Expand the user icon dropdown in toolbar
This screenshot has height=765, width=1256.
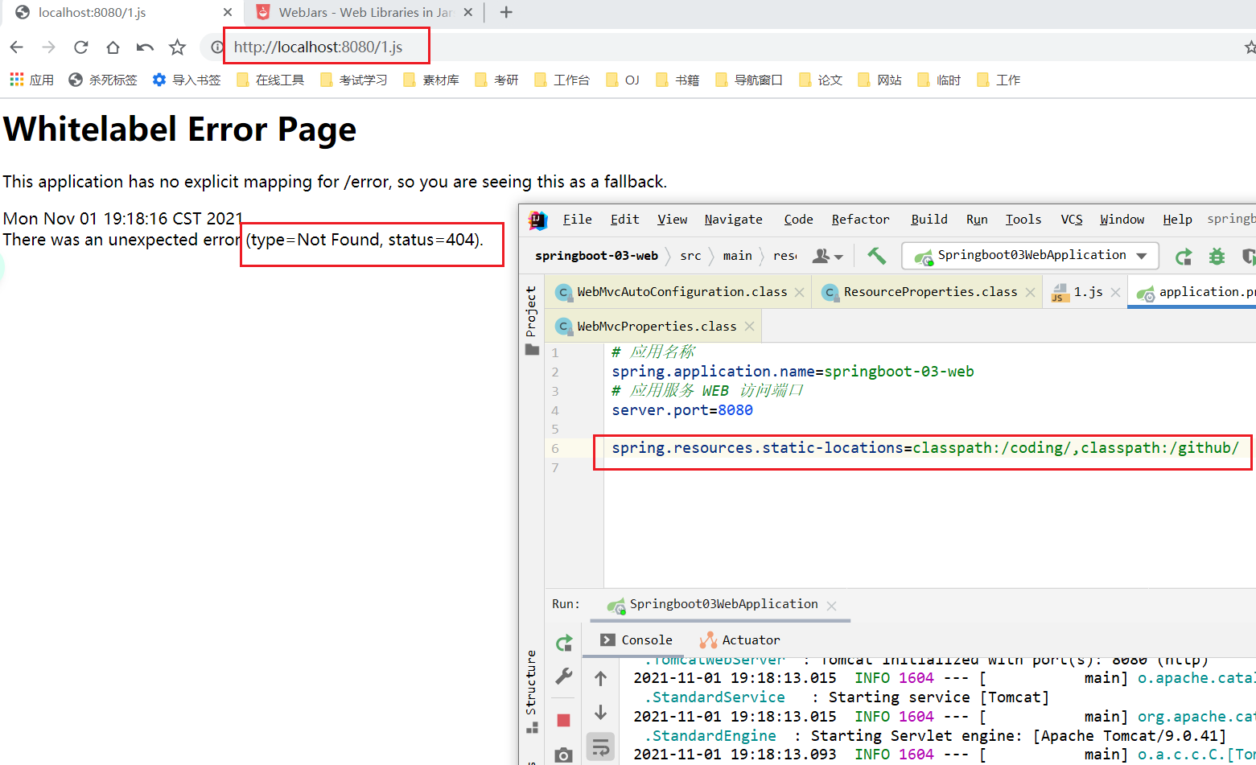click(827, 256)
